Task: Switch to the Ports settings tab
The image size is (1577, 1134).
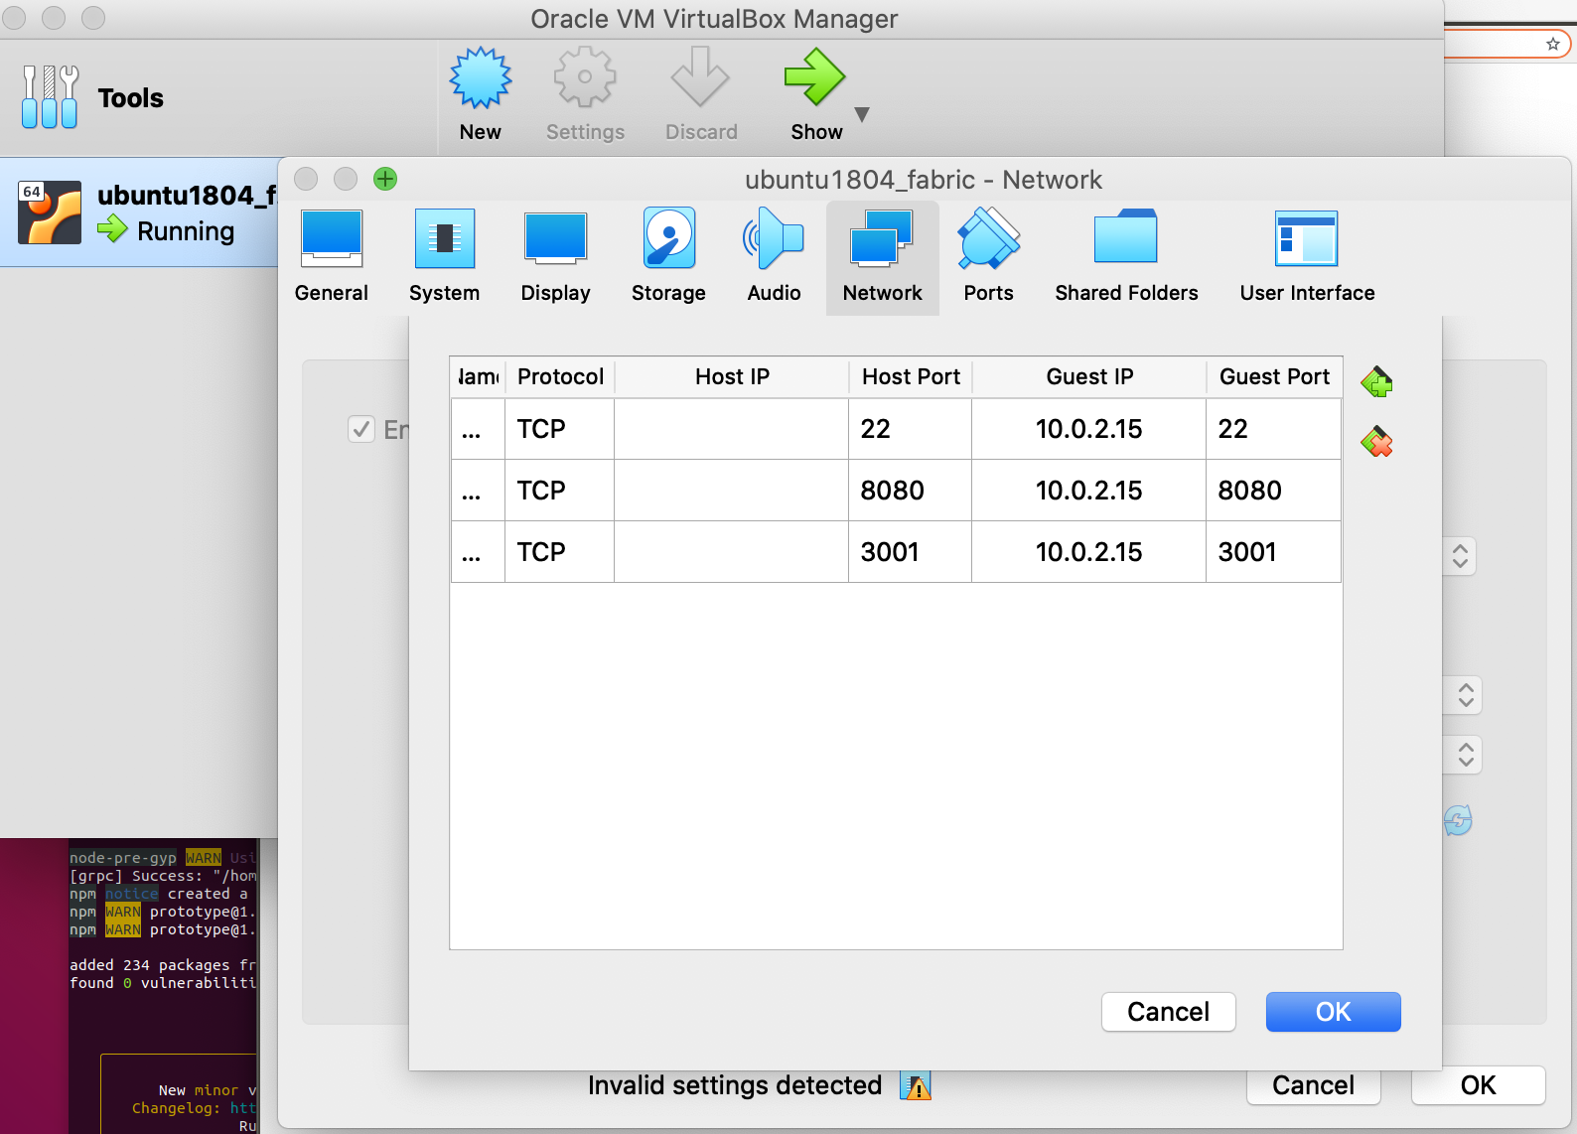Action: [989, 256]
